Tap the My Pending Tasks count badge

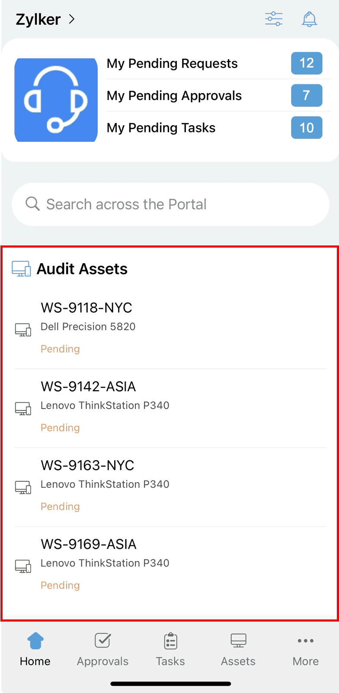click(x=307, y=128)
